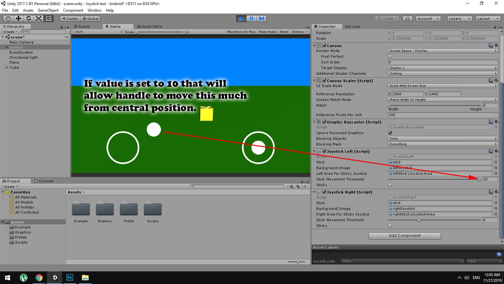Open Chrome from the taskbar

tap(39, 278)
